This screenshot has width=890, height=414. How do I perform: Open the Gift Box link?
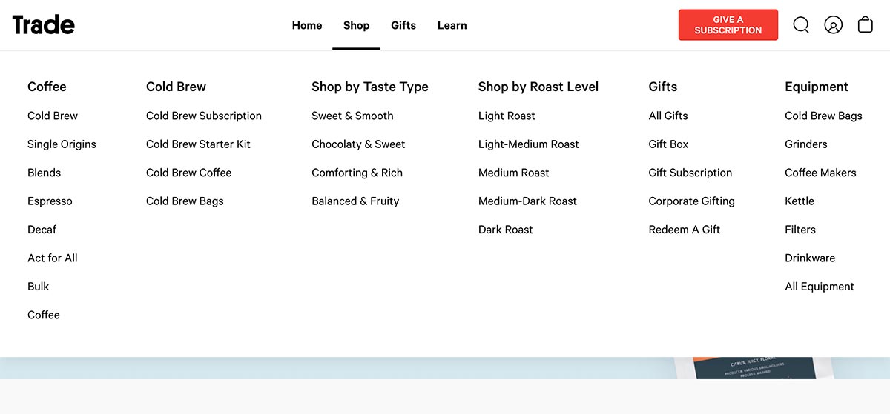[x=668, y=144]
